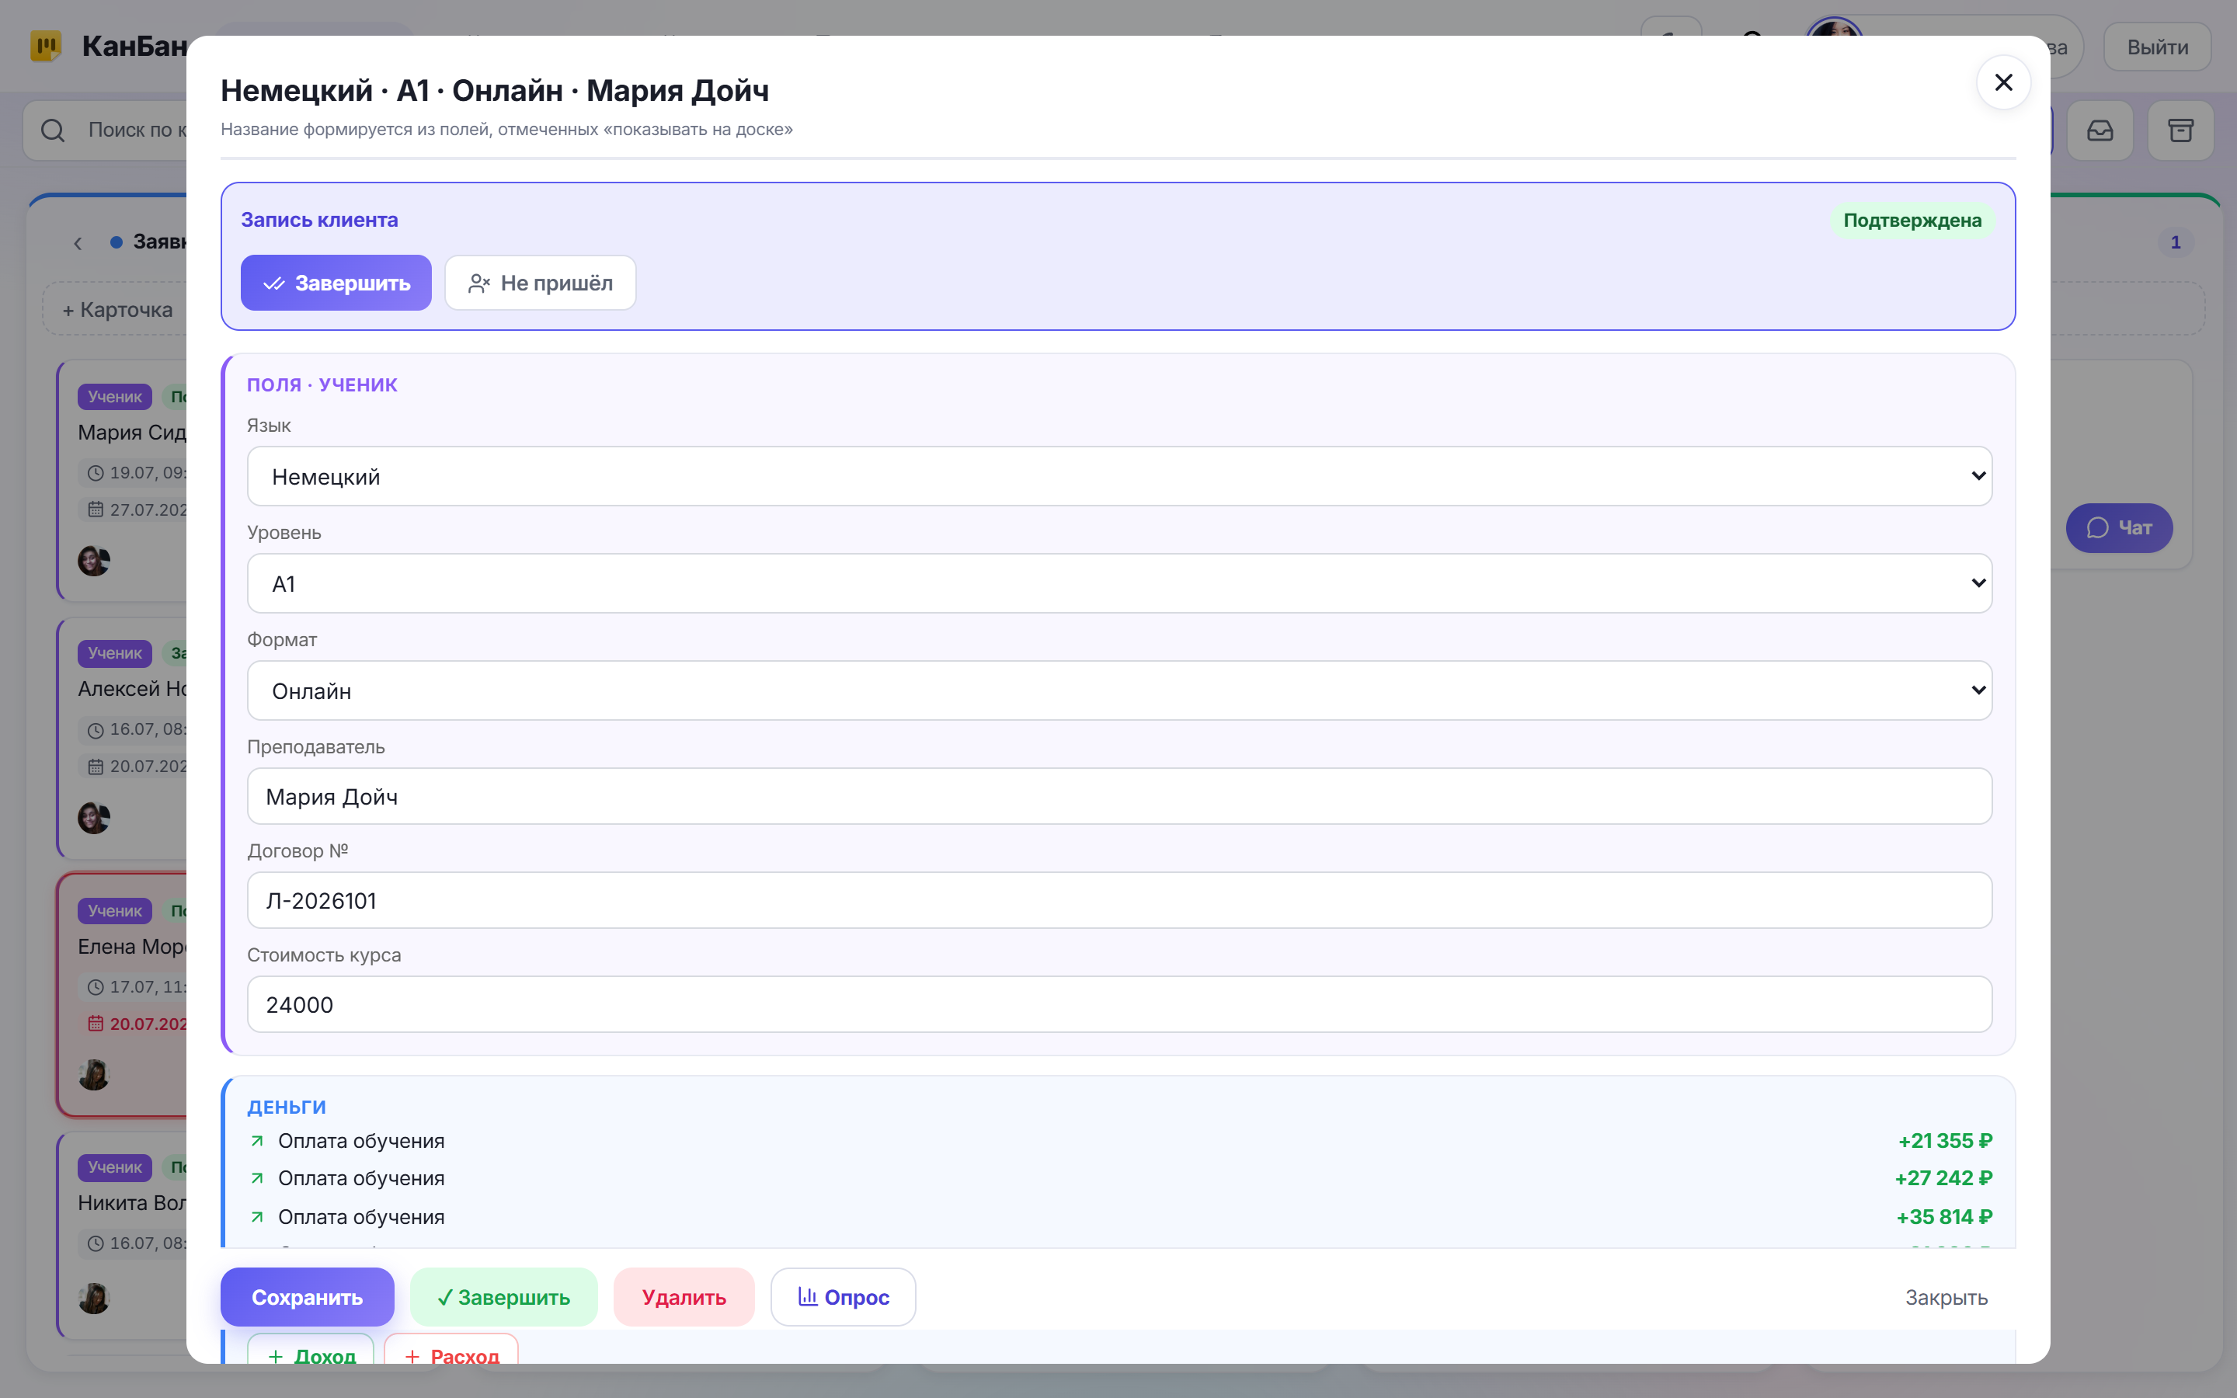Click the Стоимость курса field
The image size is (2237, 1398).
(1118, 1005)
